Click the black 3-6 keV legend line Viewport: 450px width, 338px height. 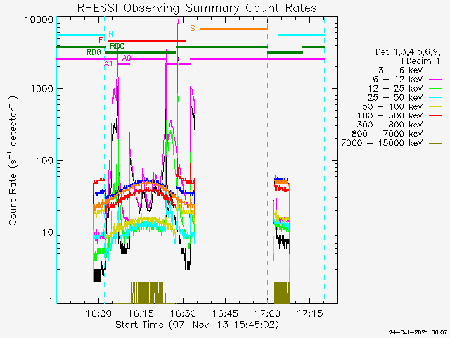[x=435, y=70]
